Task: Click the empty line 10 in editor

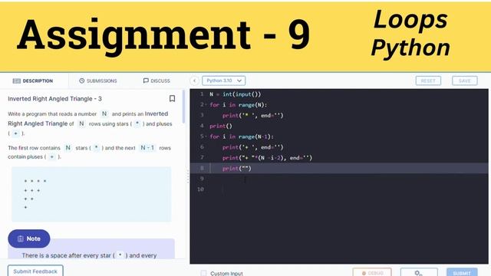Action: pyautogui.click(x=339, y=189)
